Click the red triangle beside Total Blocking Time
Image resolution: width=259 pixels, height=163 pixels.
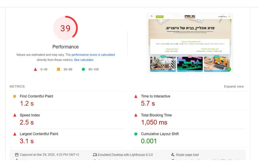click(136, 115)
